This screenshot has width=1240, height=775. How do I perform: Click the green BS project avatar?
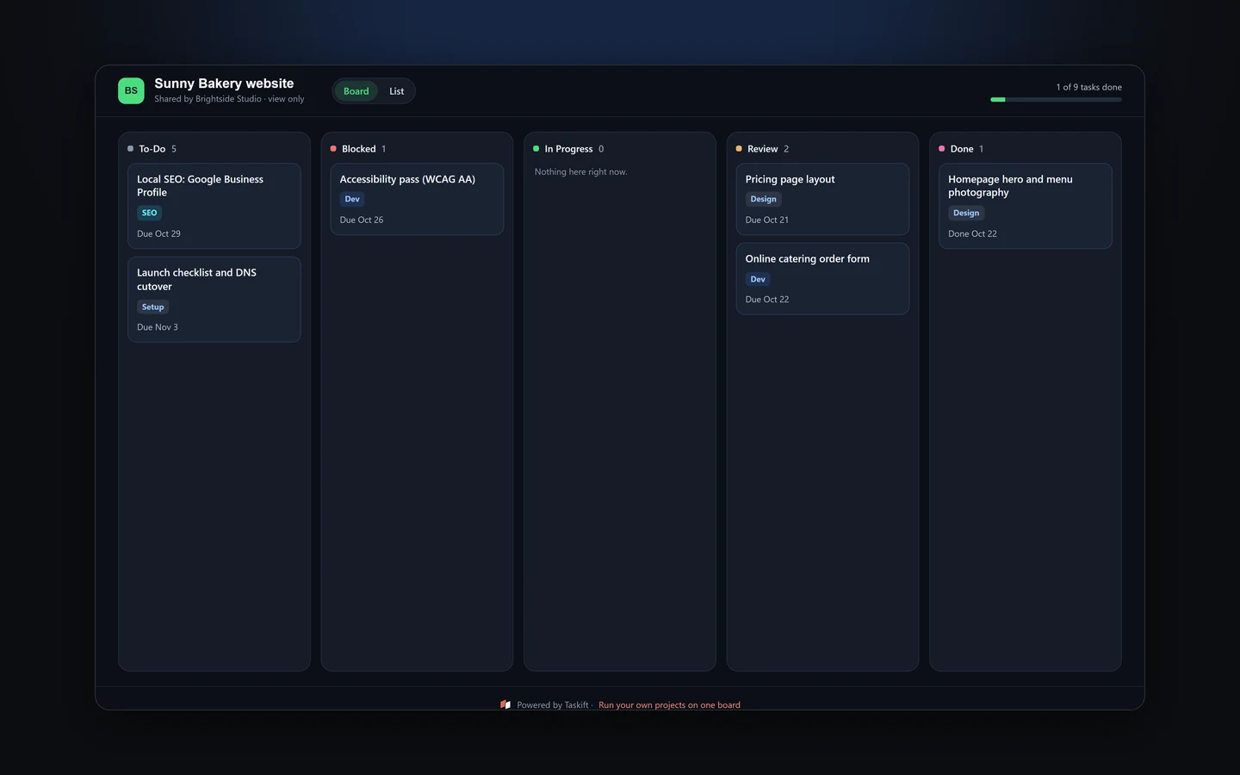131,90
